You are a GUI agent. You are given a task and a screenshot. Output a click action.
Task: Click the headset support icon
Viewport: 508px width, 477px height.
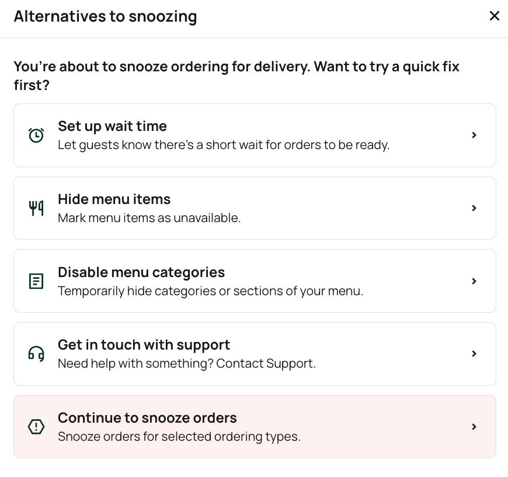pyautogui.click(x=36, y=354)
